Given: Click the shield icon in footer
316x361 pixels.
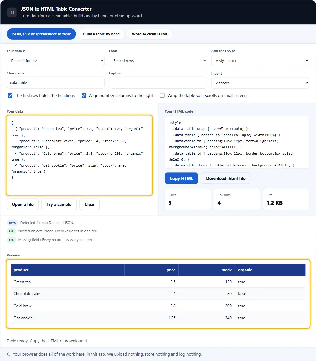Looking at the screenshot, I should pos(9,354).
